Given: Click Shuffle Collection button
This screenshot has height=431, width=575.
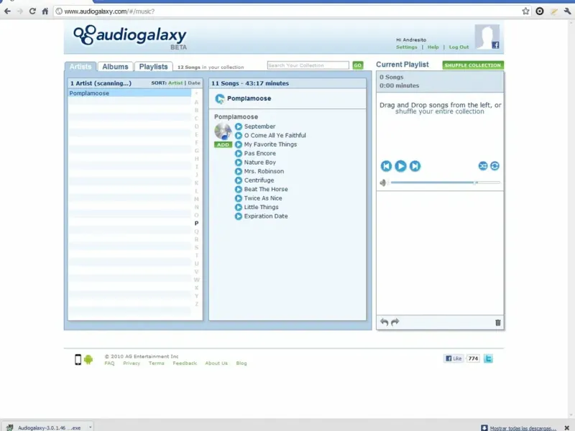Looking at the screenshot, I should [x=473, y=65].
